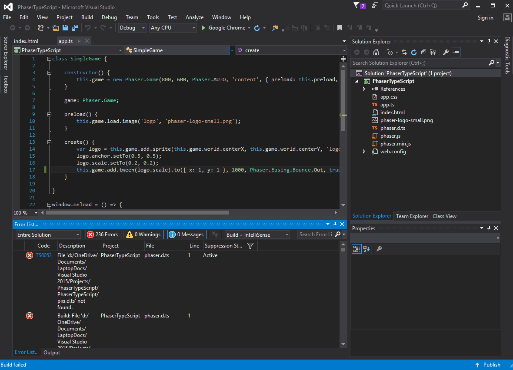The image size is (513, 370).
Task: Click the Find in Files toolbar icon
Action: click(275, 28)
